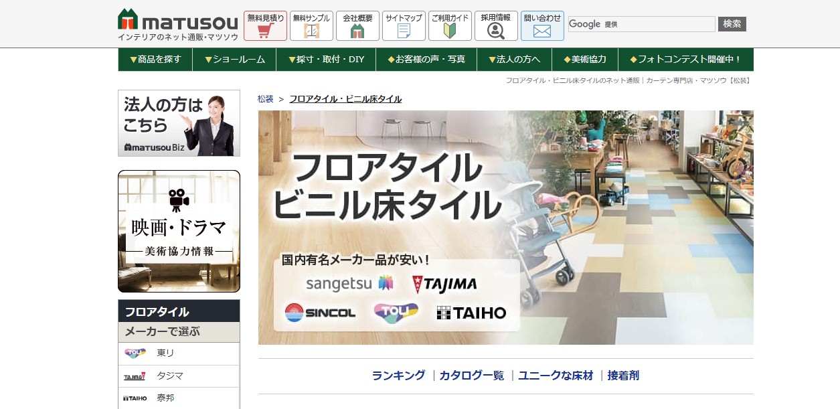Image resolution: width=840 pixels, height=409 pixels.
Task: Click the メーカーで選ぶ sidebar subheading
Action: click(179, 332)
